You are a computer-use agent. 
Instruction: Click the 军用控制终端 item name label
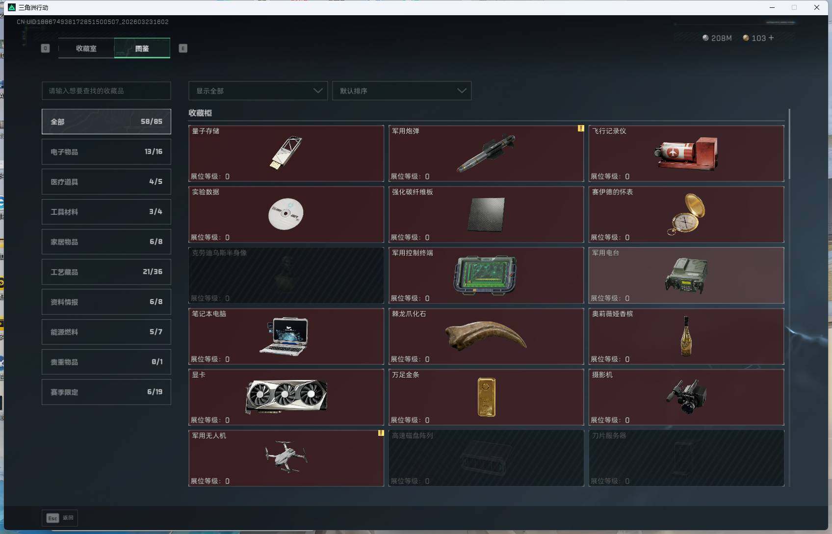click(412, 253)
